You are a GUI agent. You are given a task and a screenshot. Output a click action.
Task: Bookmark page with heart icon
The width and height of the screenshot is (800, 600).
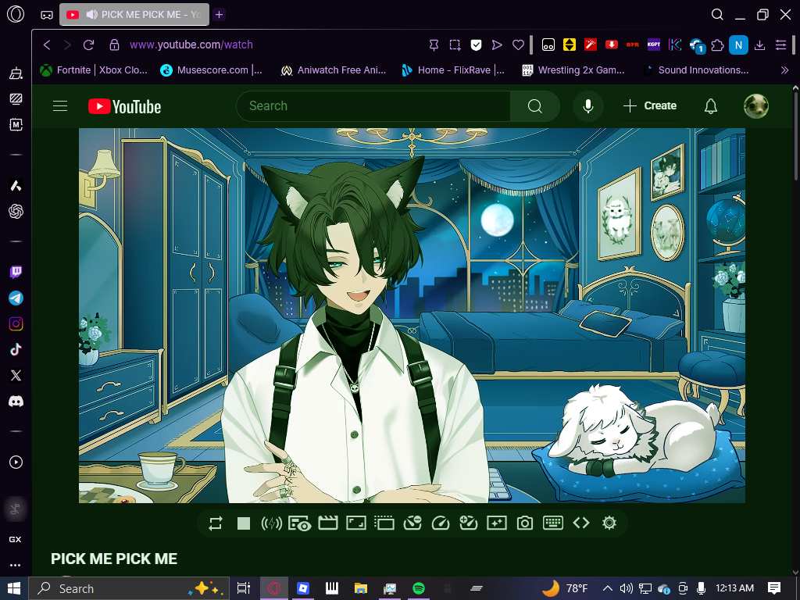tap(519, 45)
